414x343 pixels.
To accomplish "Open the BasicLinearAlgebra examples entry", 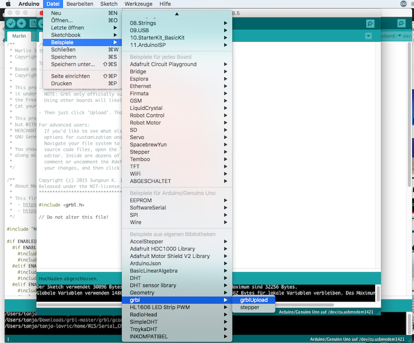I will point(177,270).
